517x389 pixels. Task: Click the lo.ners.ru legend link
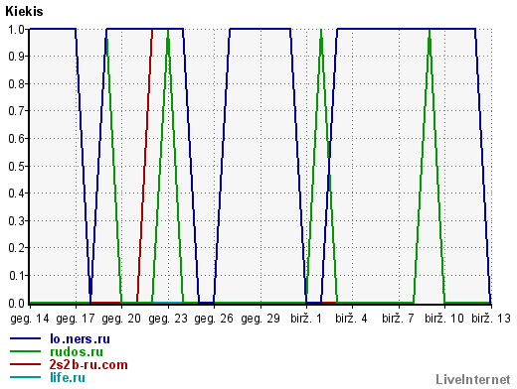click(x=80, y=338)
